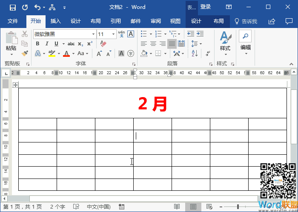The height and width of the screenshot is (212, 298).
Task: Open the comments speech bubble icon
Action: point(289,21)
